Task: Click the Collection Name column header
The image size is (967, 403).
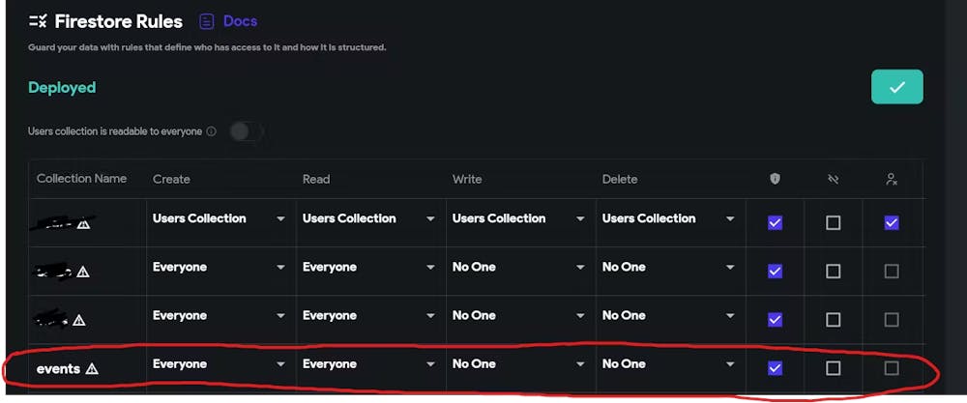Action: click(x=81, y=179)
